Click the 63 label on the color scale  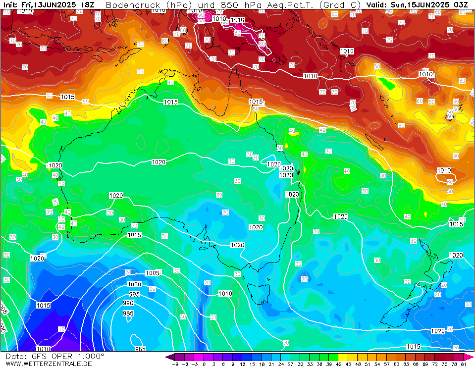click(406, 364)
